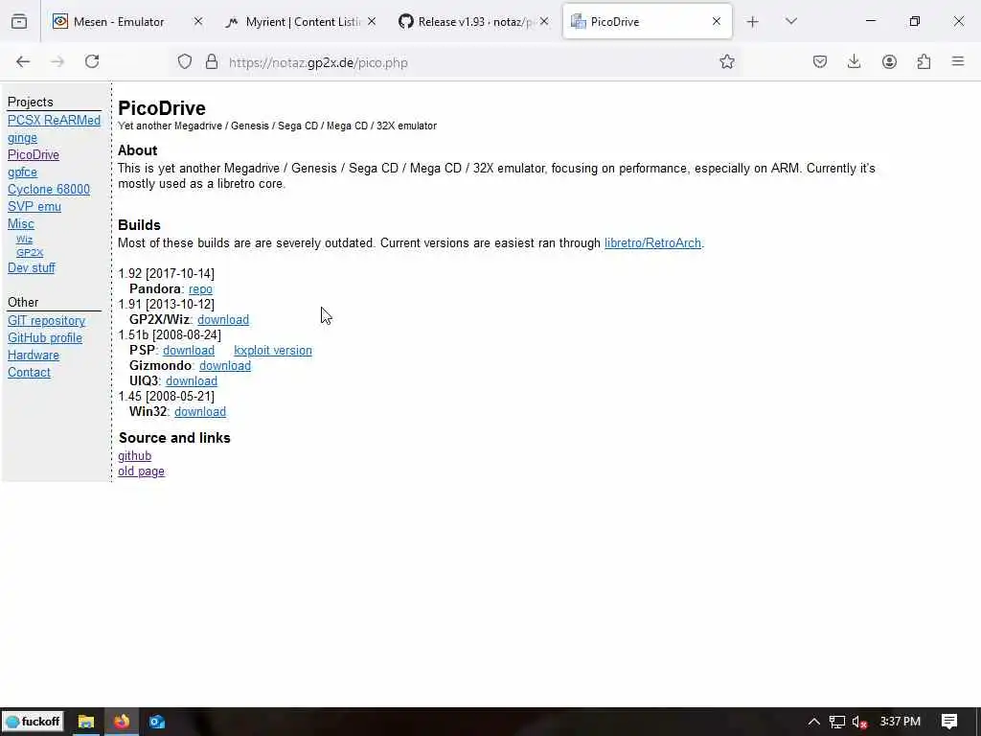Open the PCSX ReARMed project link
The width and height of the screenshot is (981, 736).
click(x=54, y=120)
